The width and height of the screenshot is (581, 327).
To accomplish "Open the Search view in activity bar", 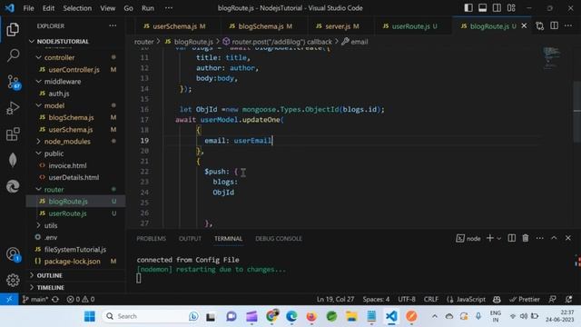I will coord(13,55).
